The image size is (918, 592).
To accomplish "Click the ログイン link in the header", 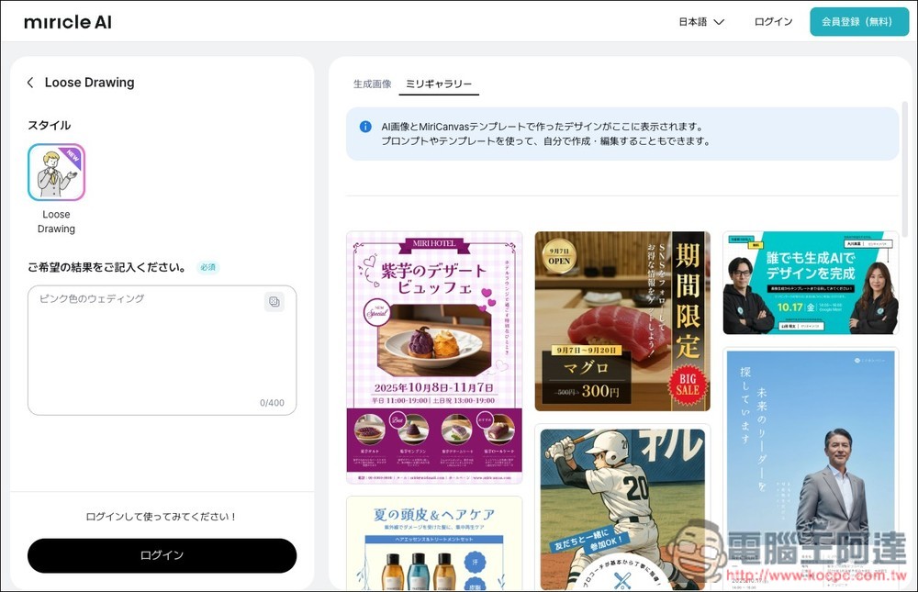I will pos(772,20).
